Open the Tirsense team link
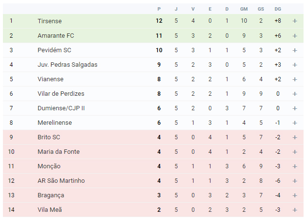The width and height of the screenshot is (305, 221). [x=49, y=21]
